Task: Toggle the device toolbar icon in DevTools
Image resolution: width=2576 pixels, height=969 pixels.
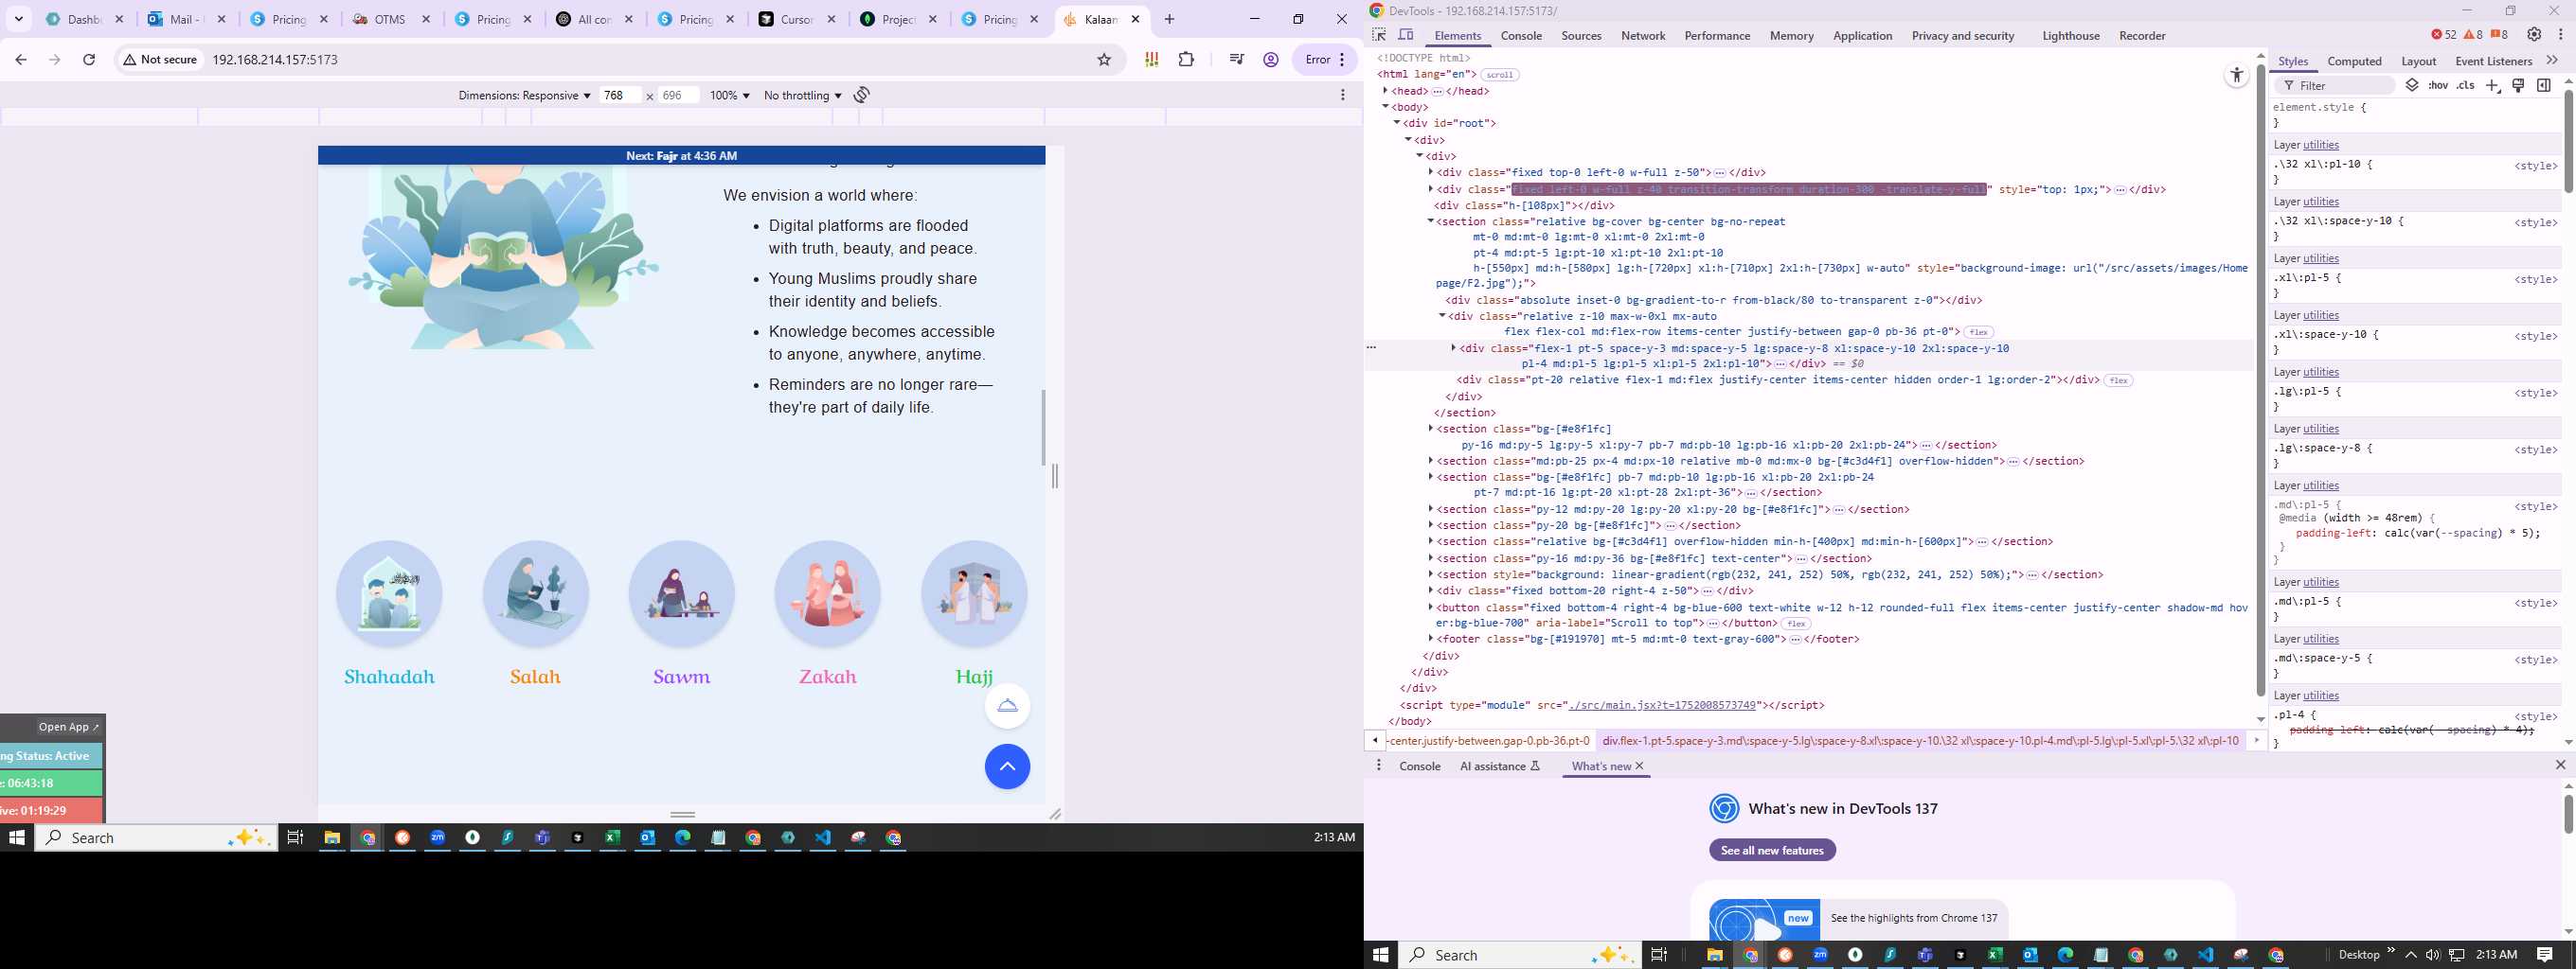Action: pyautogui.click(x=1405, y=35)
